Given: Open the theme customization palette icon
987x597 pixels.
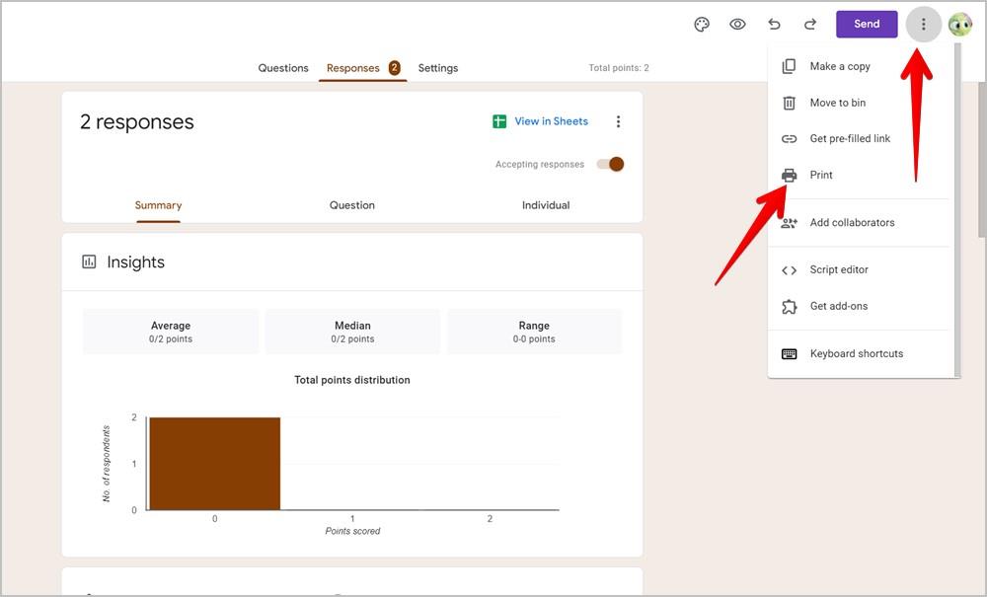Looking at the screenshot, I should coord(701,24).
